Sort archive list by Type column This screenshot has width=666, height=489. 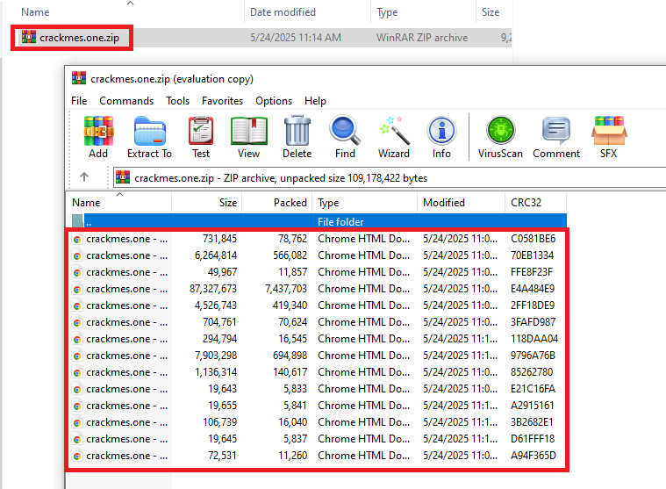[365, 202]
